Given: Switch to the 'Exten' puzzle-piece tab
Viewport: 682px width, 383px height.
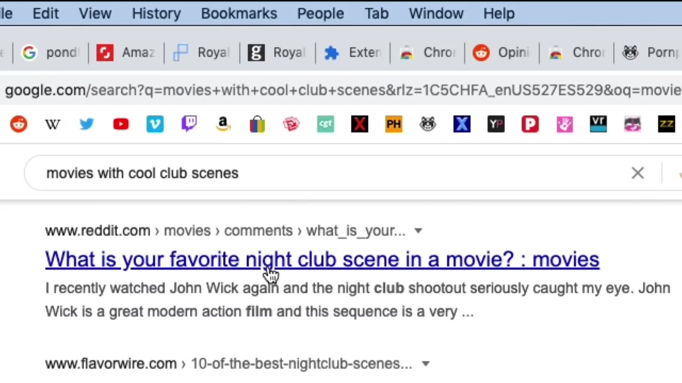Looking at the screenshot, I should point(353,53).
